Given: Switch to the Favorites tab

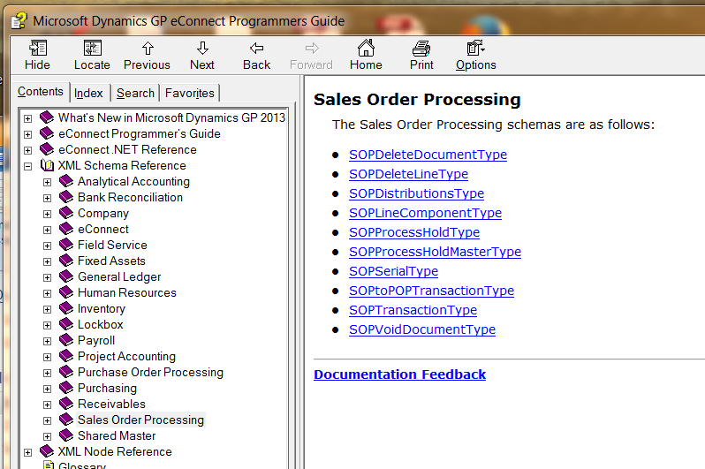Looking at the screenshot, I should click(190, 94).
